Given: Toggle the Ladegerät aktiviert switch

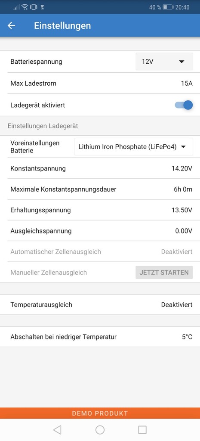Looking at the screenshot, I should 184,105.
